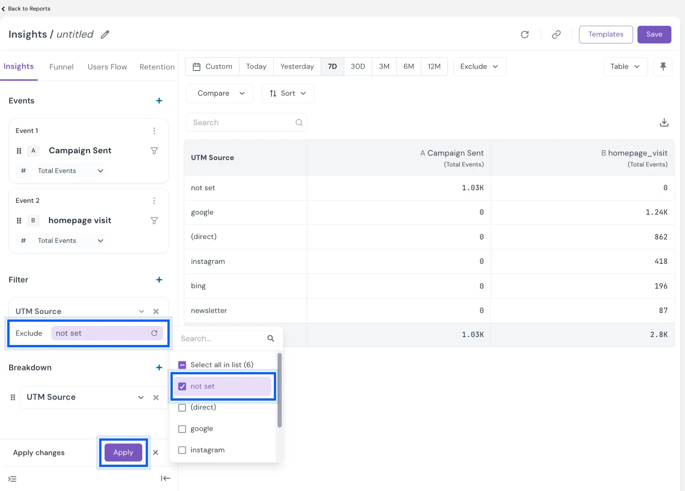Refresh the report with the reload icon
This screenshot has width=685, height=491.
[x=525, y=34]
